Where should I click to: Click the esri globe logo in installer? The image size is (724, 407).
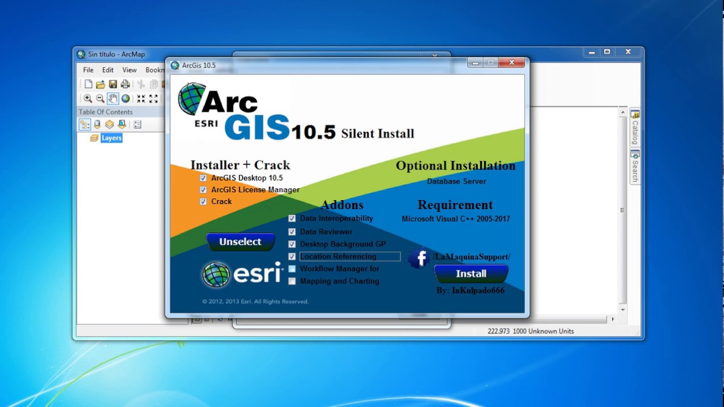[x=216, y=275]
